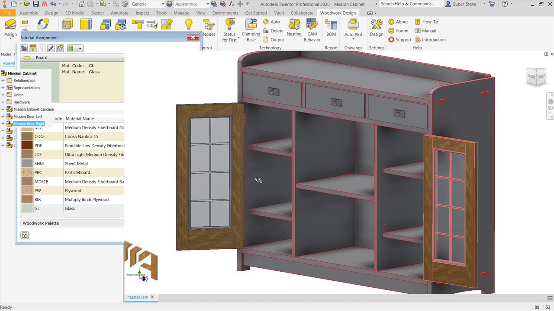Image resolution: width=554 pixels, height=311 pixels.
Task: Open the Introduction
Action: coord(430,40)
